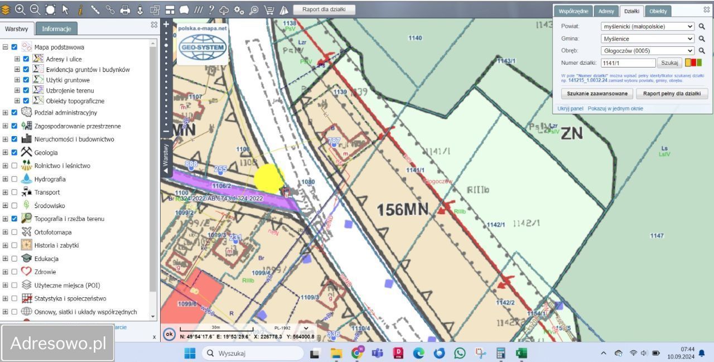Click the Numer działki input field
Image resolution: width=714 pixels, height=362 pixels.
tap(628, 63)
